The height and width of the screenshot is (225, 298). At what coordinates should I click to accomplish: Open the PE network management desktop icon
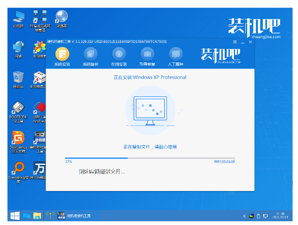click(x=40, y=21)
